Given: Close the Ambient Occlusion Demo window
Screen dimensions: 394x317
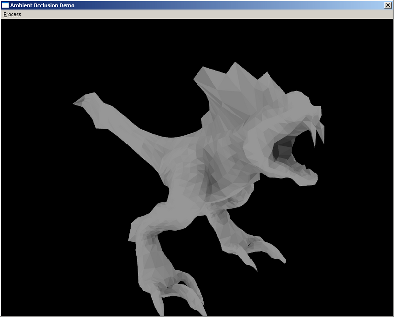Looking at the screenshot, I should coord(388,5).
